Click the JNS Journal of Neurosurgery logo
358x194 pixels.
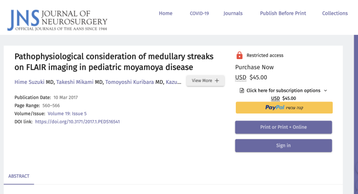tap(57, 18)
